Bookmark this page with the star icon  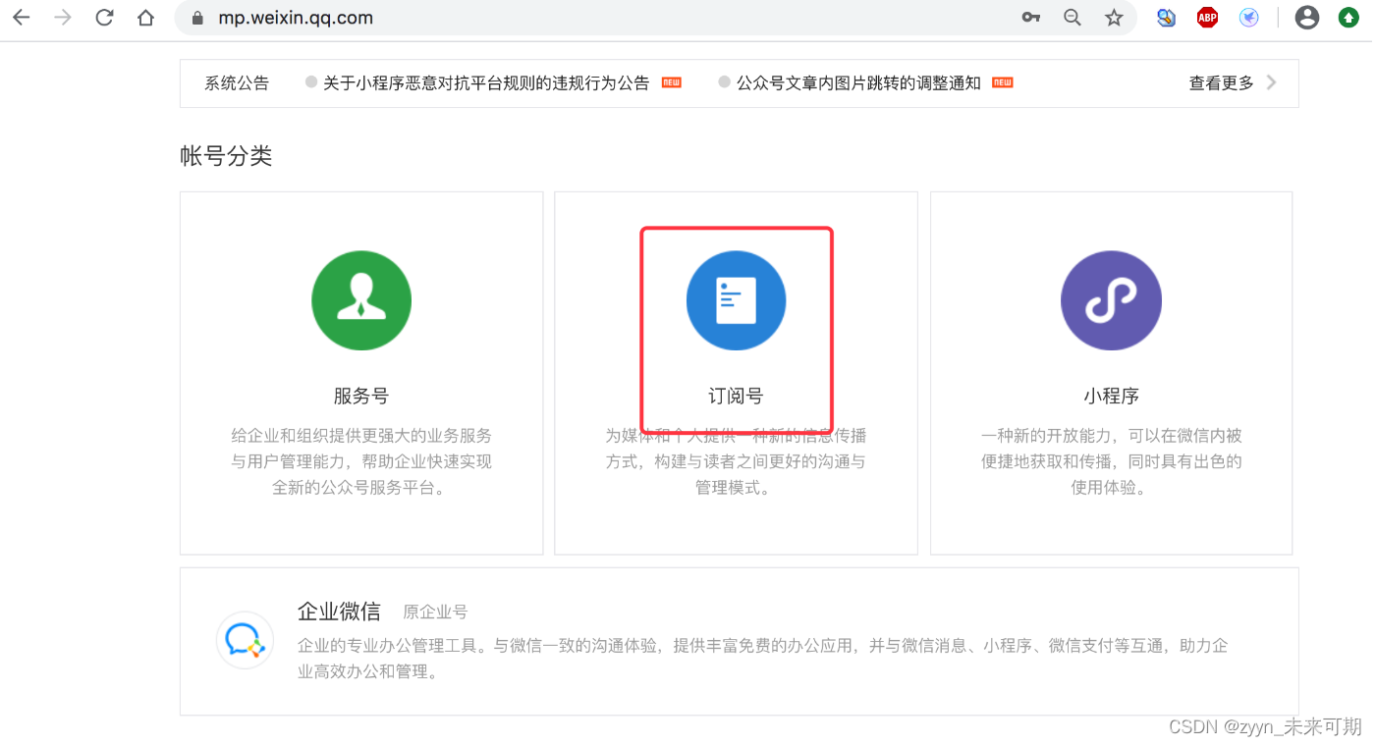(1114, 18)
